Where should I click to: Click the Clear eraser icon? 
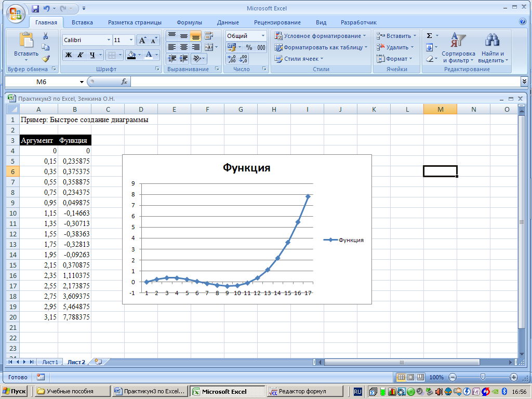tap(430, 59)
